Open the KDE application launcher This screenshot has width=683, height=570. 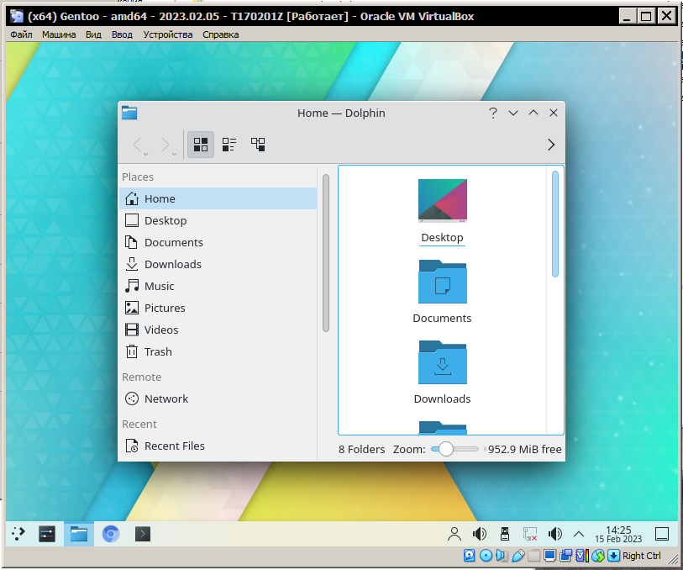point(18,533)
